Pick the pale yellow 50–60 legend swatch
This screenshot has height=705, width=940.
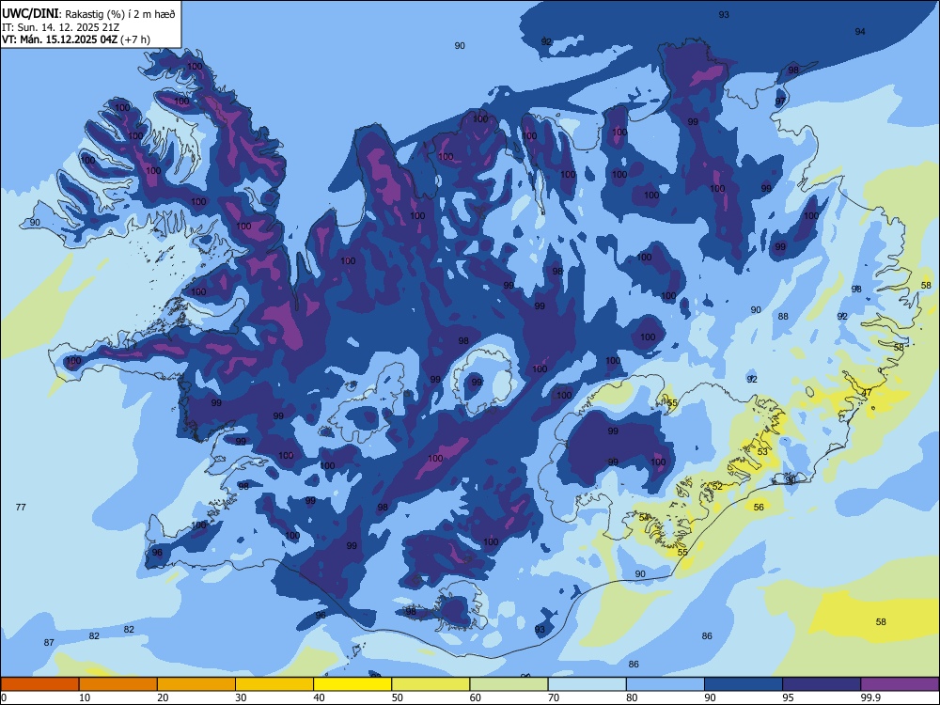[x=431, y=684]
